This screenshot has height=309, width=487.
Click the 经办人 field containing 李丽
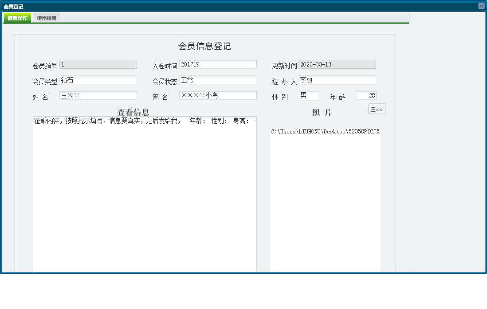[x=337, y=80]
